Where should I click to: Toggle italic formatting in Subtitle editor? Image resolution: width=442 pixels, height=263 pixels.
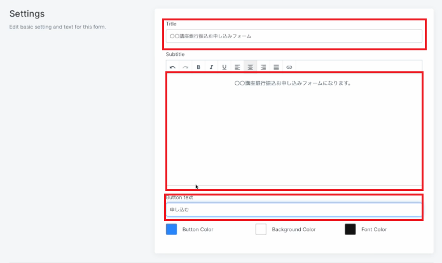211,67
